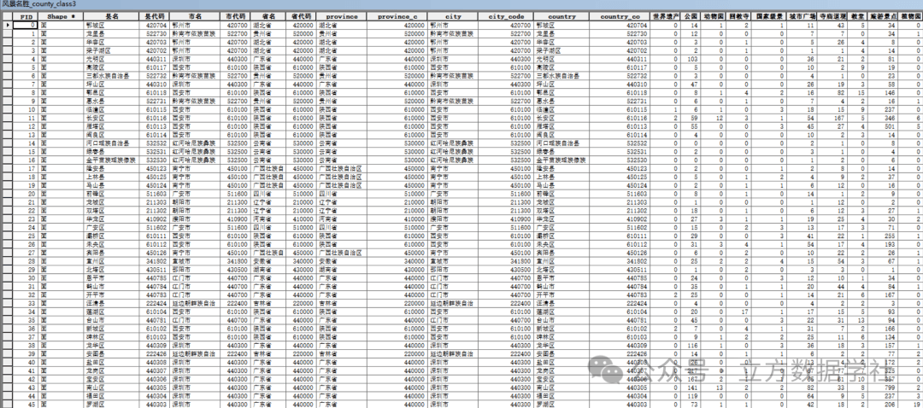Image resolution: width=923 pixels, height=408 pixels.
Task: Select the 公园 column header
Action: 691,16
